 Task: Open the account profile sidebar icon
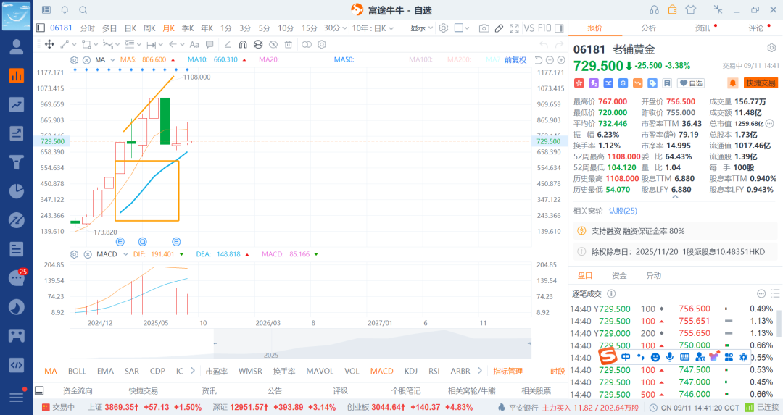point(17,47)
